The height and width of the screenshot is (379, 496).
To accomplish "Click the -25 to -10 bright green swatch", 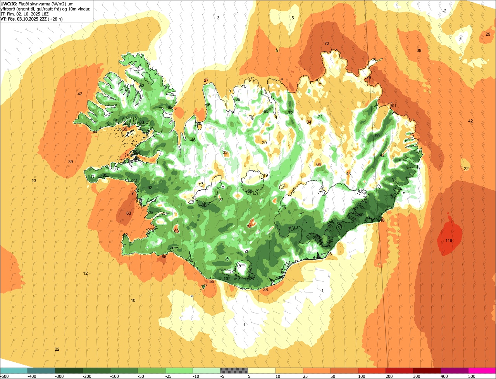I will point(179,370).
